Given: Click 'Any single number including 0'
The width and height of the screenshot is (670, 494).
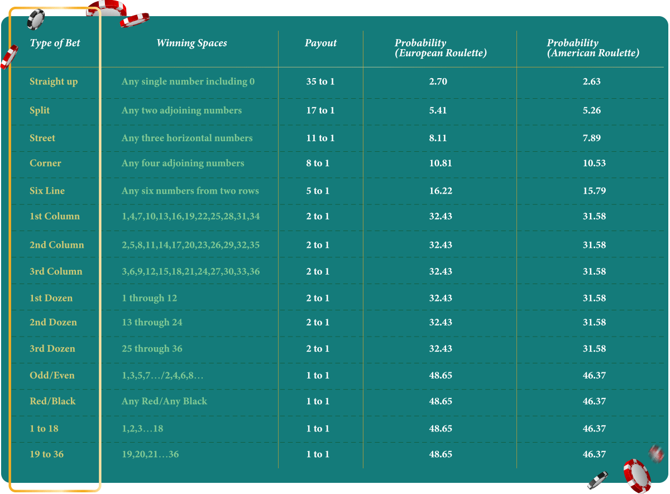Looking at the screenshot, I should 188,81.
